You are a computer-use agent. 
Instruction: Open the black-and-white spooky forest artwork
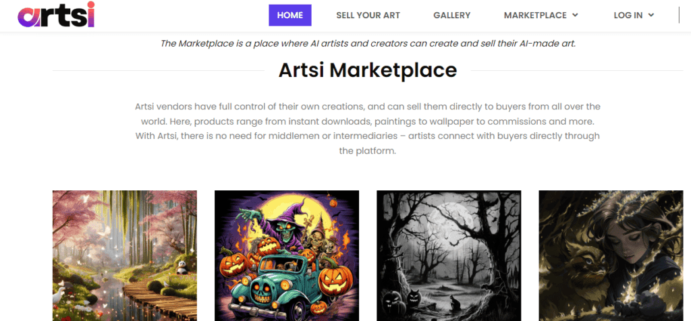[x=448, y=255]
